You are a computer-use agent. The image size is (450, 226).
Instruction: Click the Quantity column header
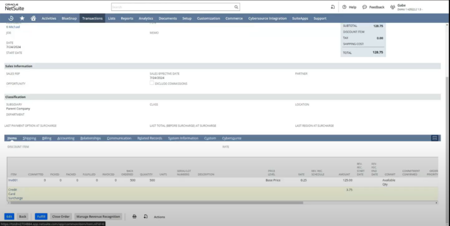pos(146,174)
